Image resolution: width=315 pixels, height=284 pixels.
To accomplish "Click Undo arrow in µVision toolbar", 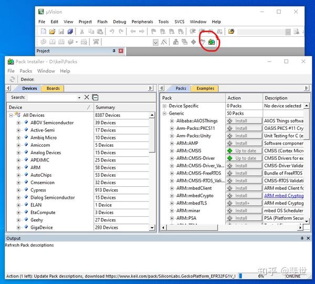I will coord(112,32).
